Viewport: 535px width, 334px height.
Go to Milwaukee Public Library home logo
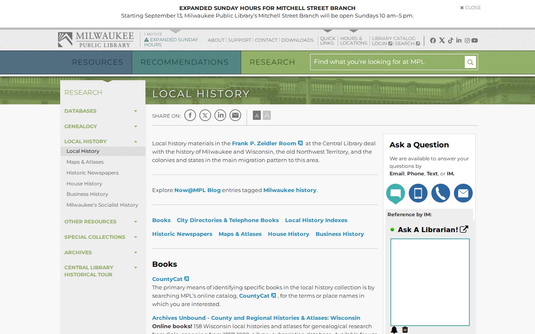(96, 40)
